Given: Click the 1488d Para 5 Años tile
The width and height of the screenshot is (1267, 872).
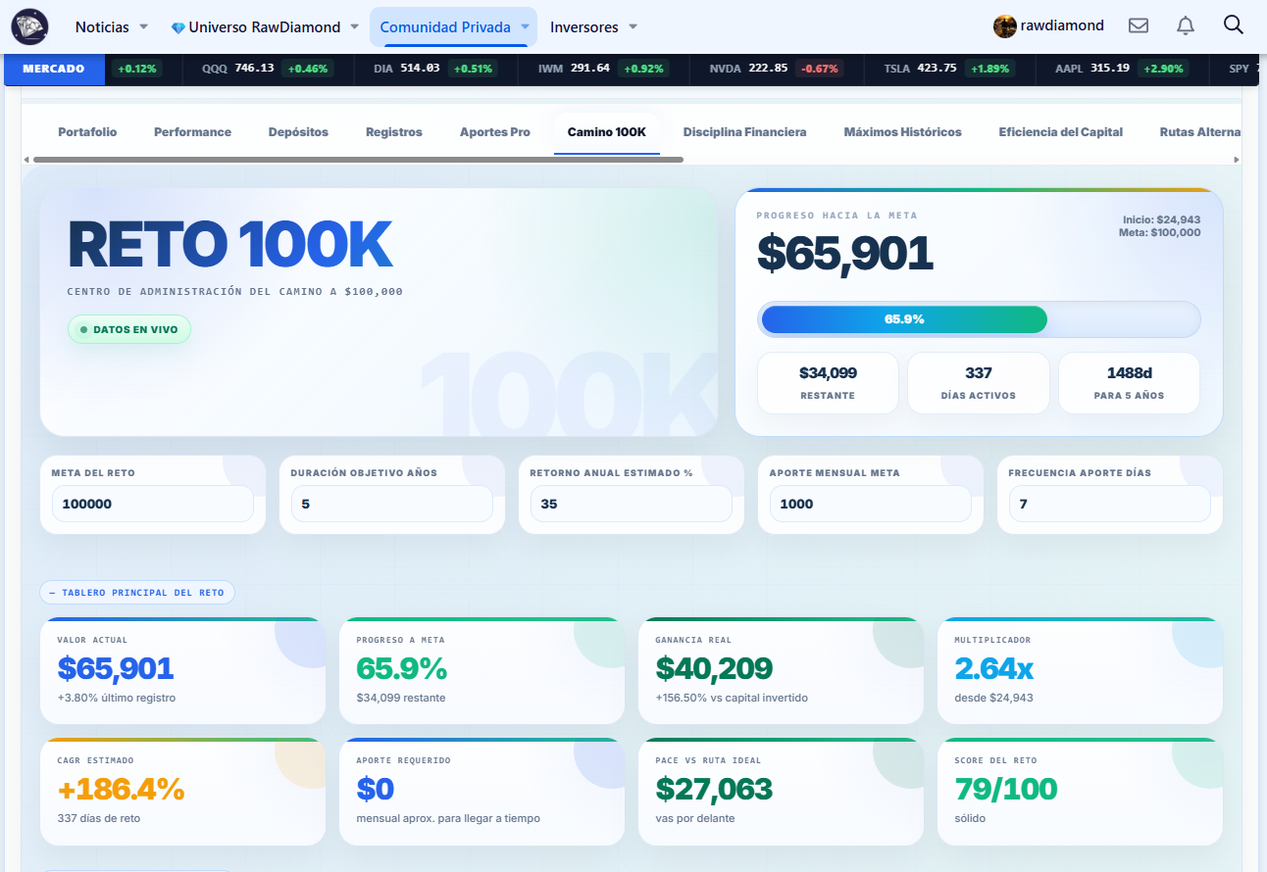Looking at the screenshot, I should coord(1130,383).
